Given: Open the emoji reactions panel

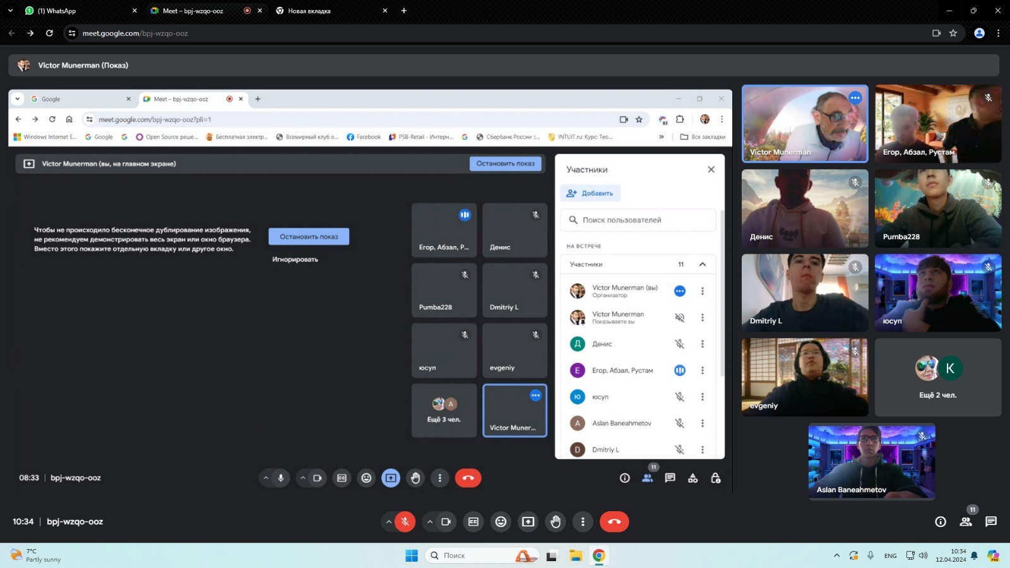Looking at the screenshot, I should (501, 521).
